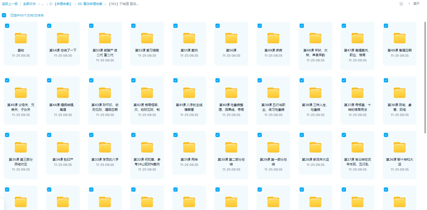Uncheck the 第36课 阴宅 checkbox
Image resolution: width=427 pixels, height=210 pixels.
coord(386,80)
